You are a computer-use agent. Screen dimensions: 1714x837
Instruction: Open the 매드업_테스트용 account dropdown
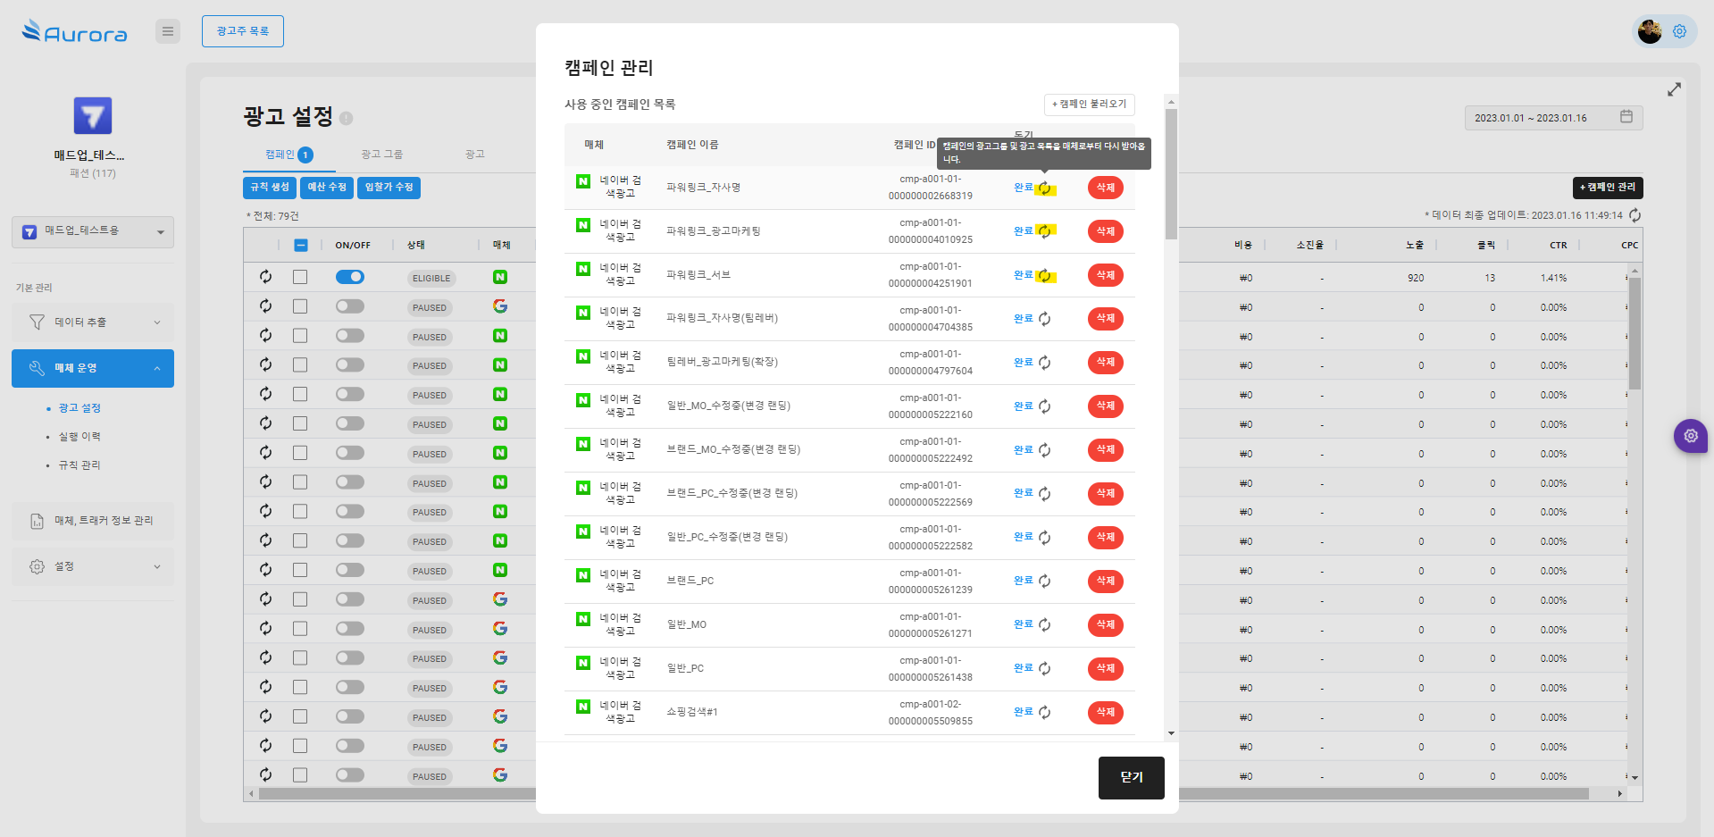pyautogui.click(x=93, y=231)
